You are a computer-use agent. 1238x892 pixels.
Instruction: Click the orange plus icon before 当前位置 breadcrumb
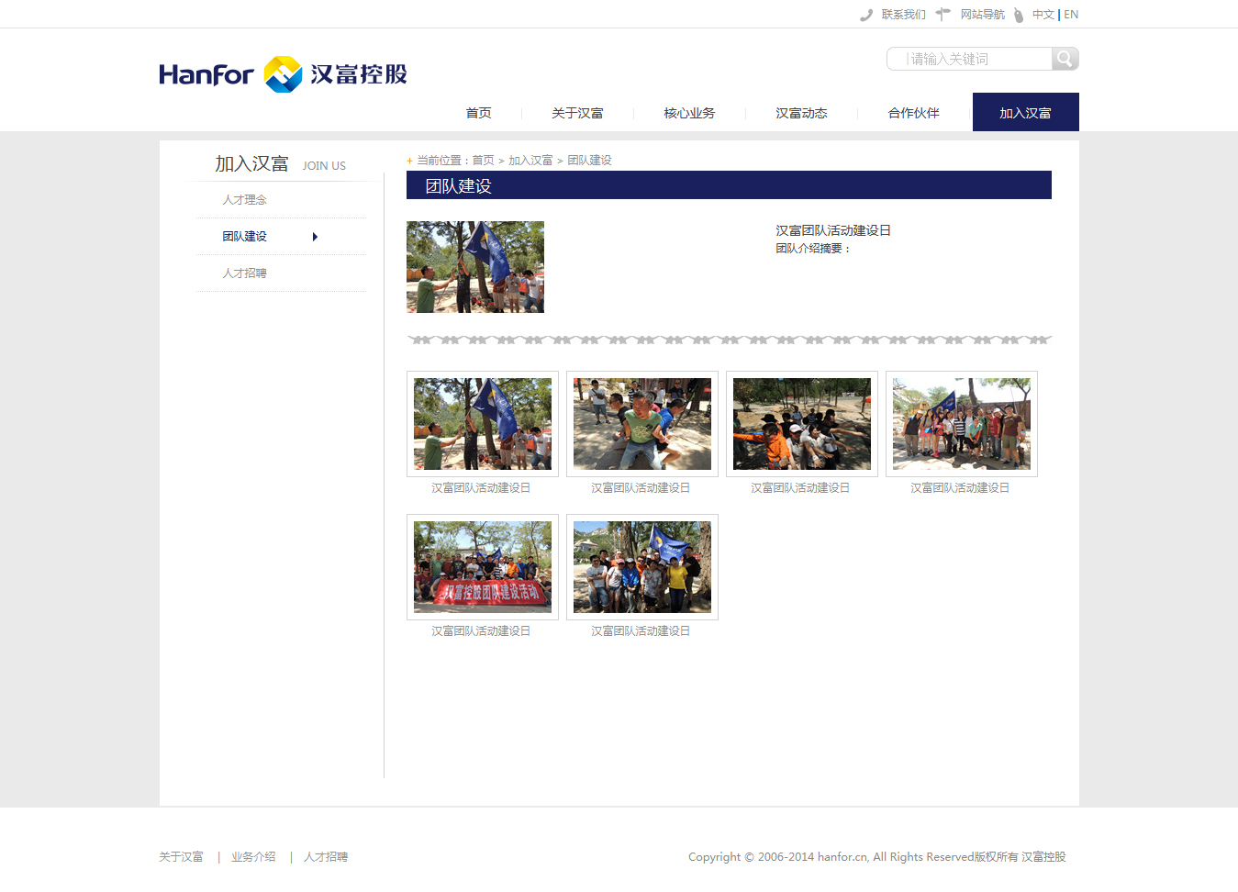point(408,160)
